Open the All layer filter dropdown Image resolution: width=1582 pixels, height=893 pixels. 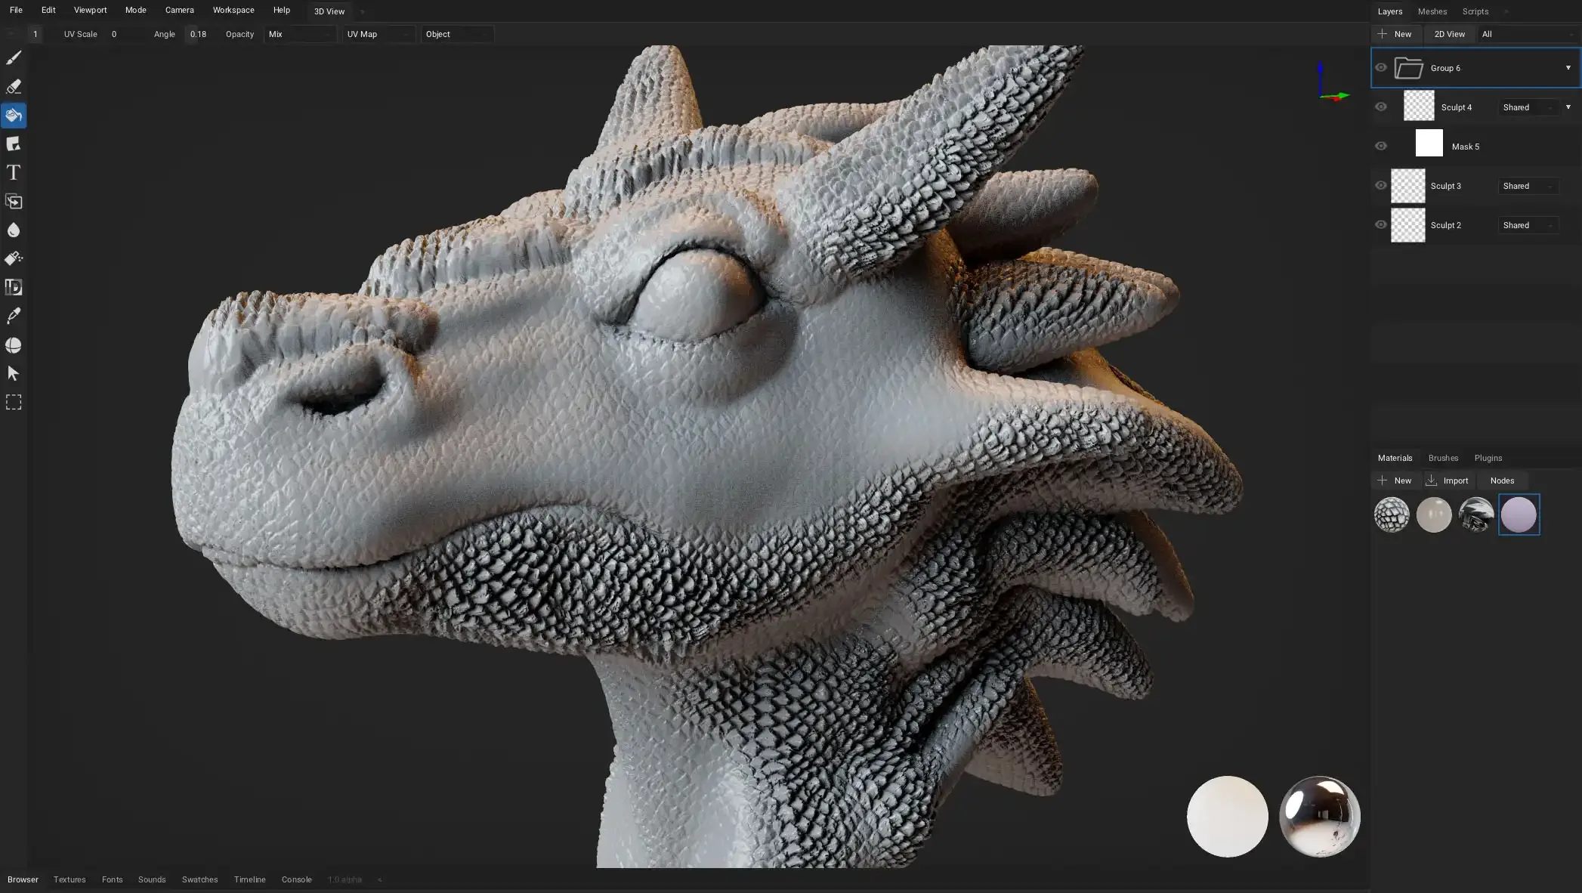[1528, 34]
